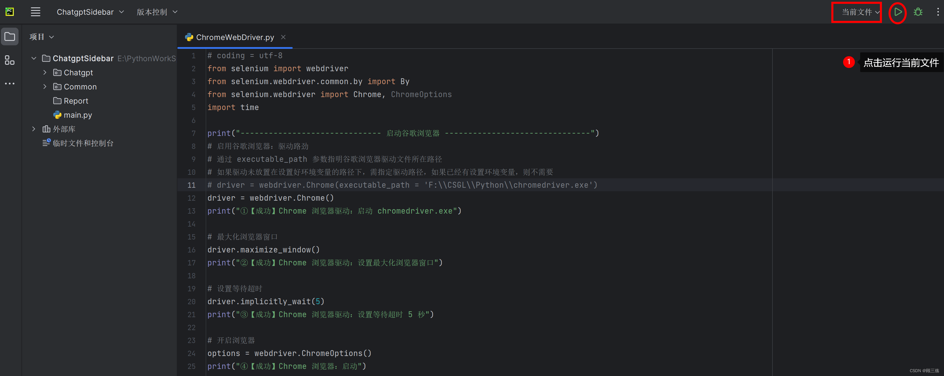This screenshot has width=944, height=376.
Task: Click on ChromeOptions in import line
Action: click(x=421, y=94)
